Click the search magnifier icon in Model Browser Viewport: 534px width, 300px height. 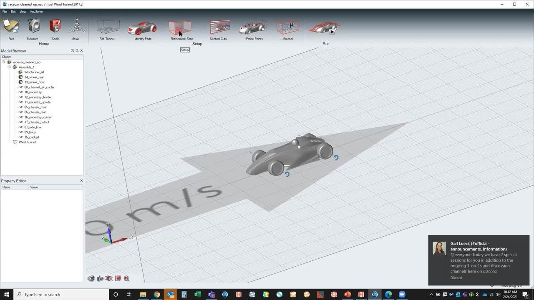coord(77,51)
